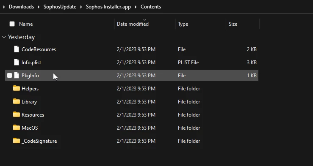Select the _CodeSignature folder name

click(39, 141)
